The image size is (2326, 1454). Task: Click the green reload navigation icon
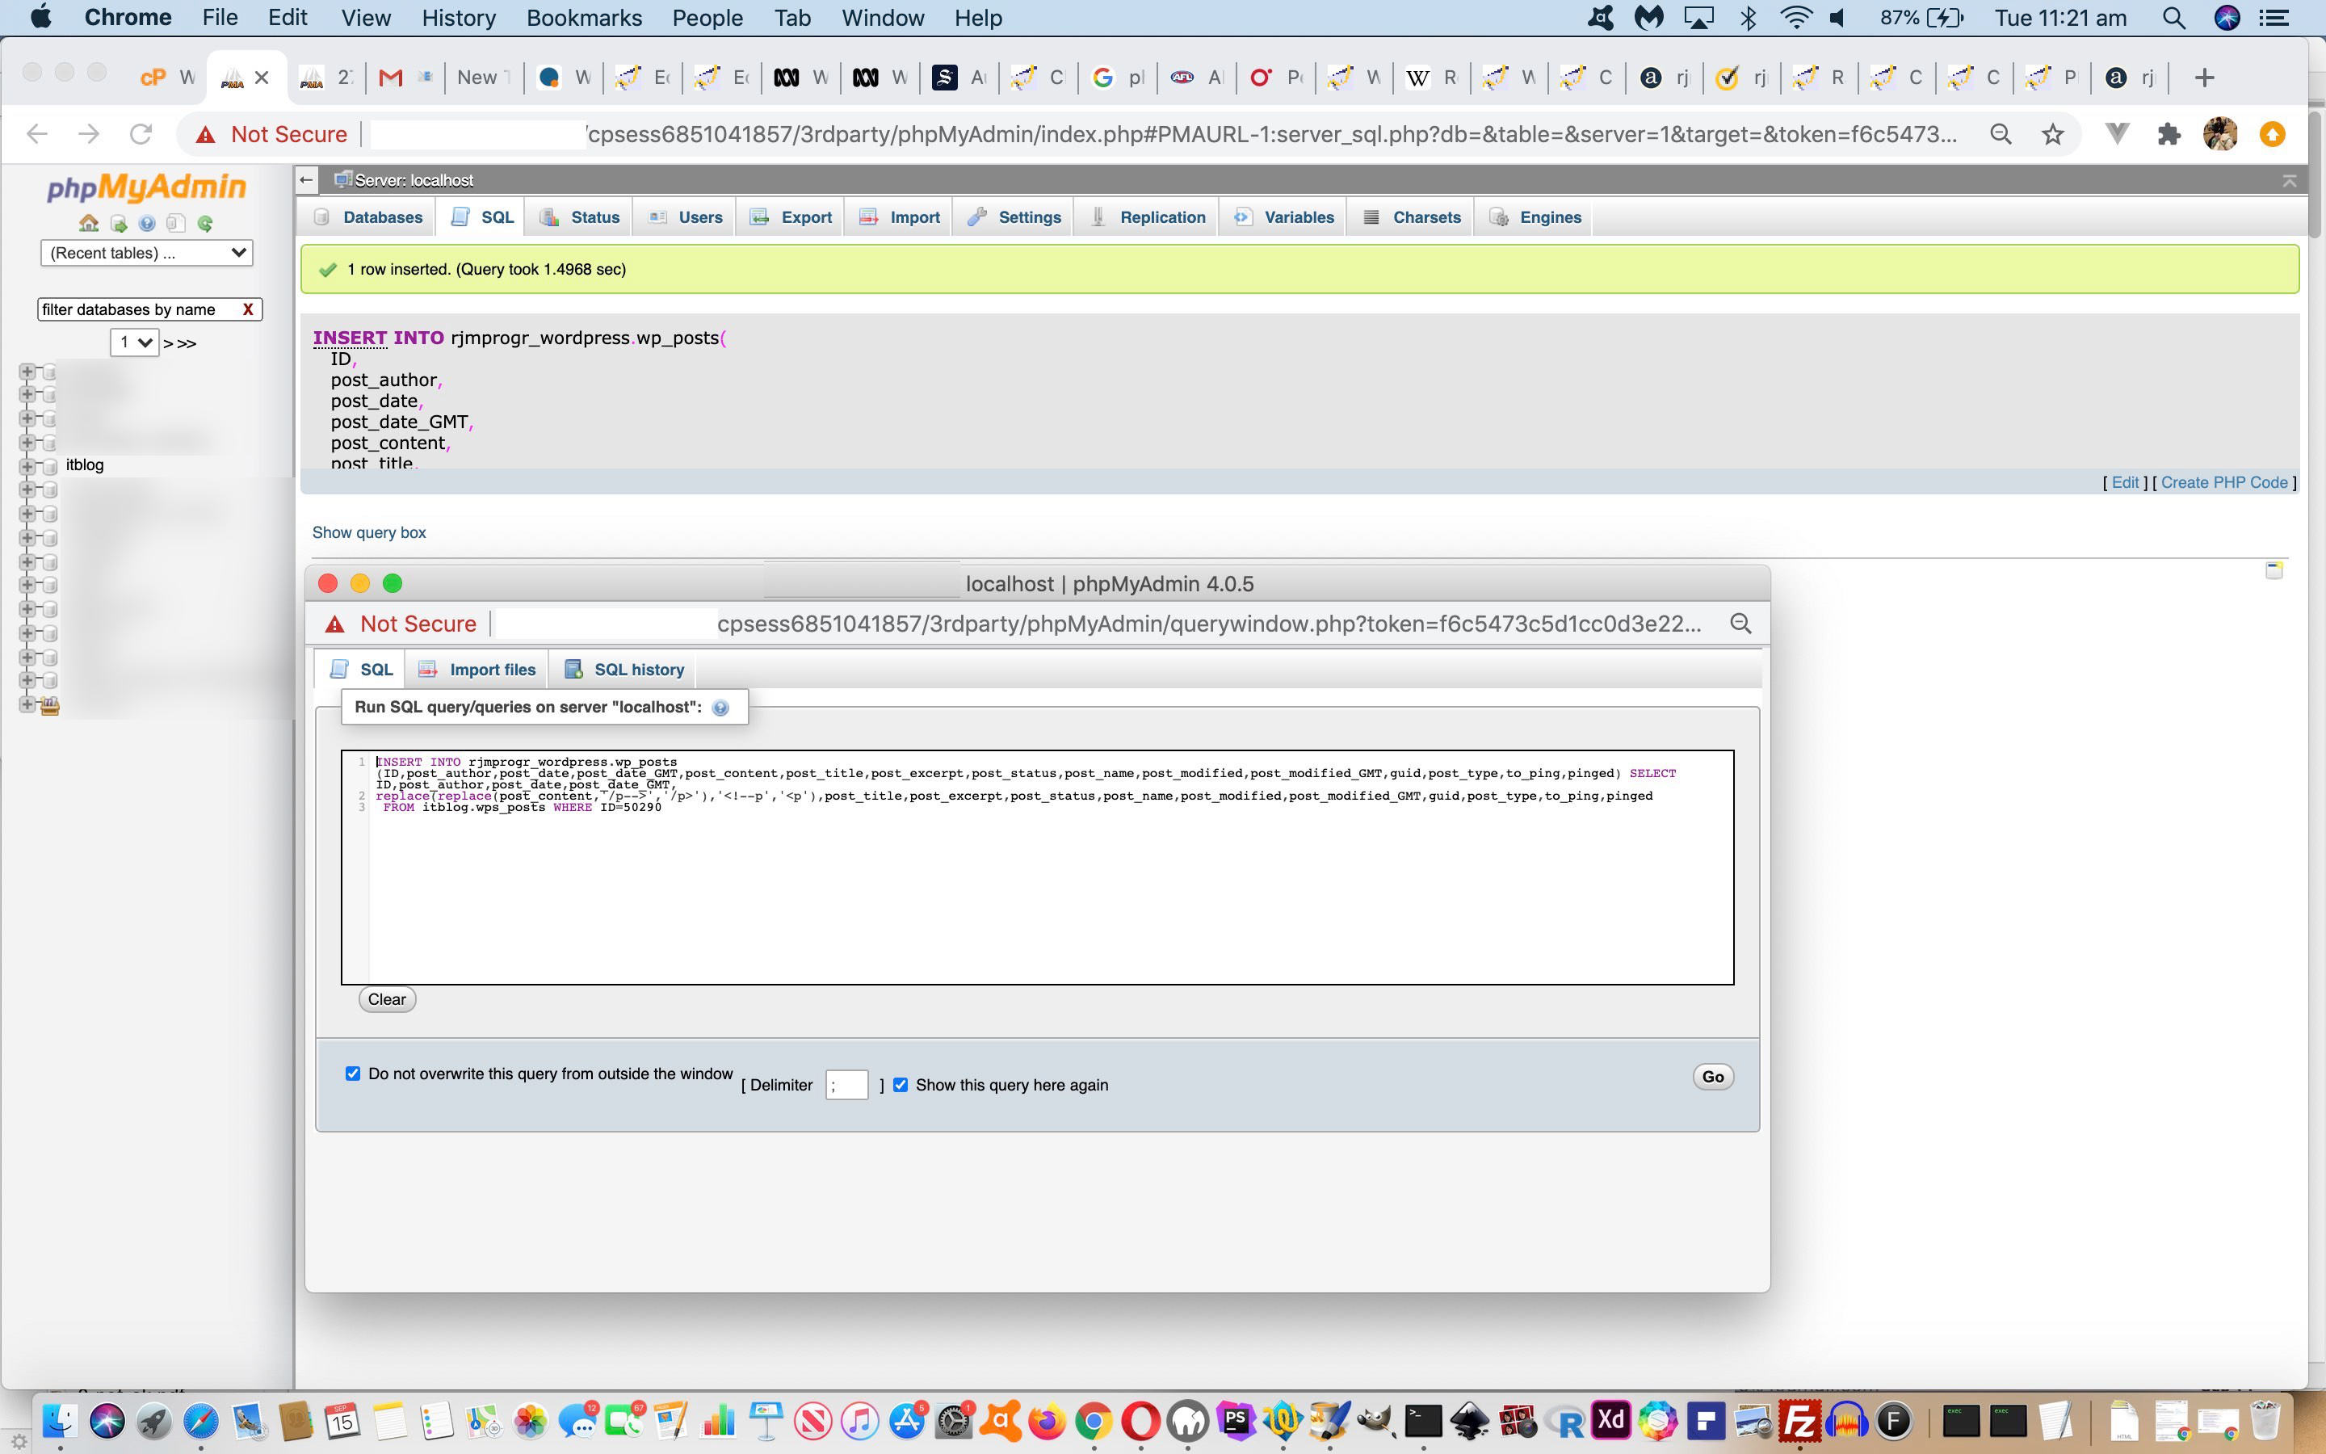(204, 223)
